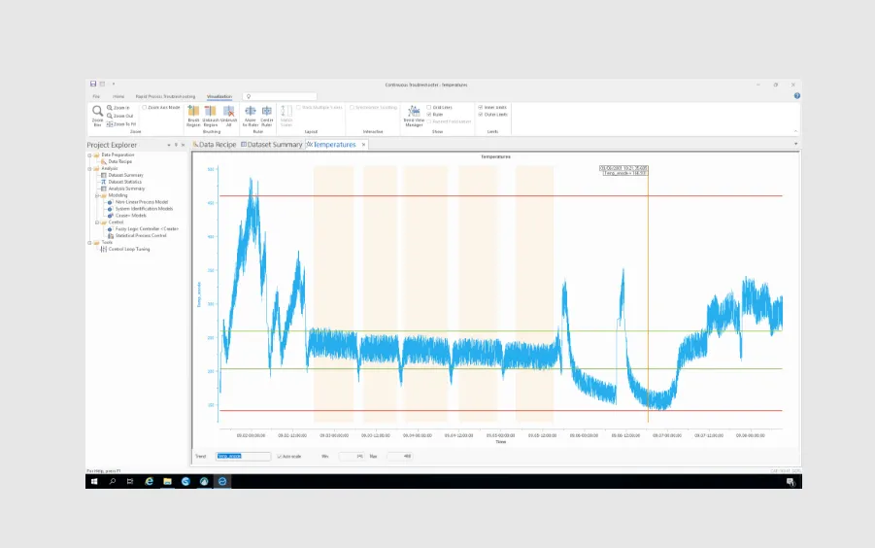Screen dimensions: 875x548
Task: Click the Zoom Out tool
Action: [119, 116]
